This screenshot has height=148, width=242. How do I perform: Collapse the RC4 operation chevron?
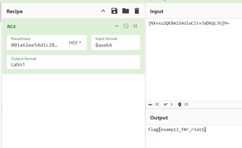pos(116,26)
